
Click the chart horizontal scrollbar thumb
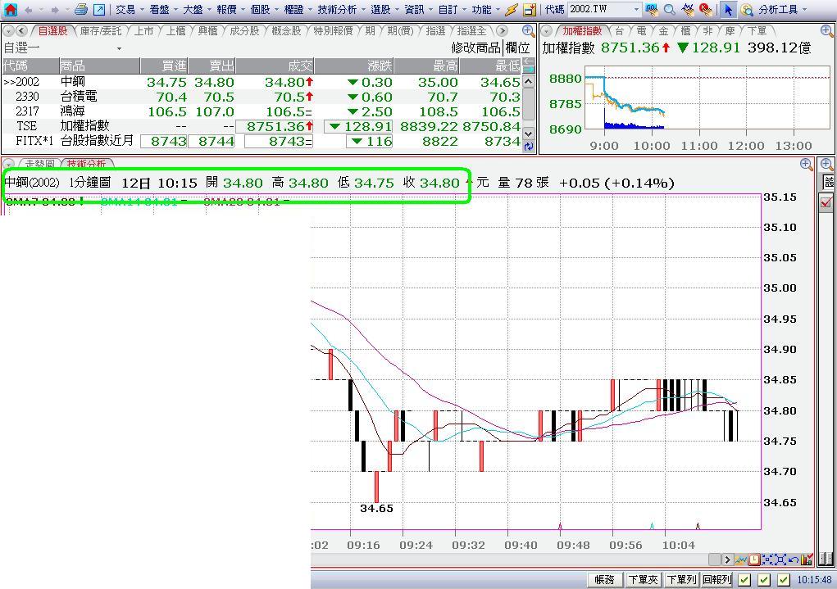coord(714,560)
